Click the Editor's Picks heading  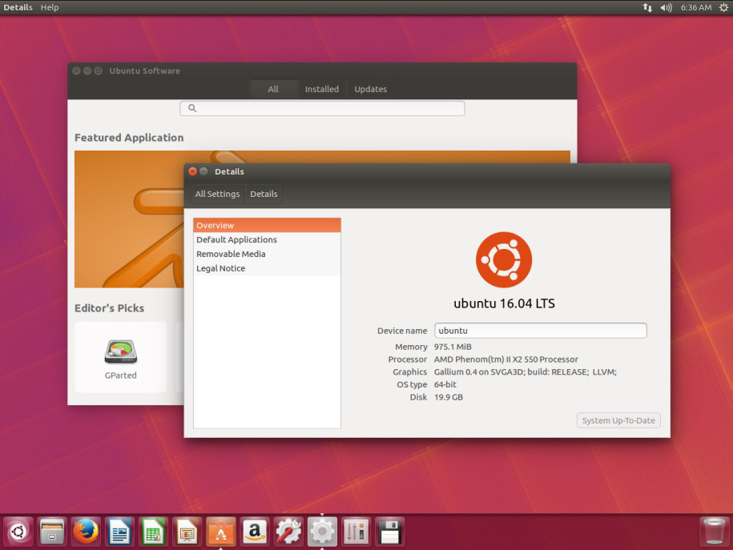(x=110, y=308)
